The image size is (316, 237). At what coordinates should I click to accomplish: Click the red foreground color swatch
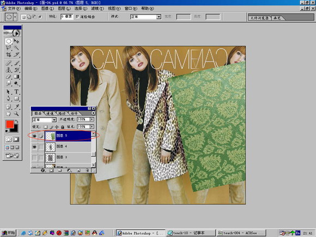point(10,124)
